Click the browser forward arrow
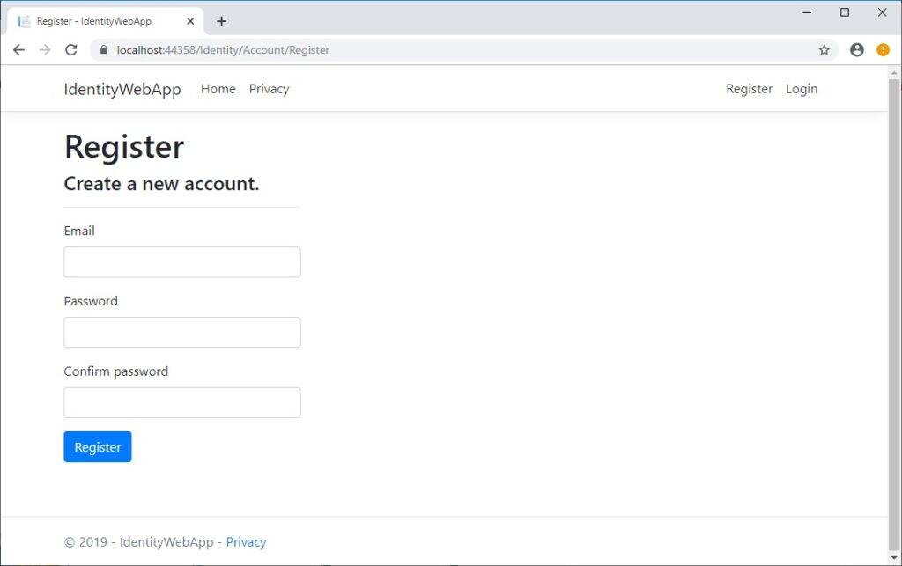 point(45,50)
